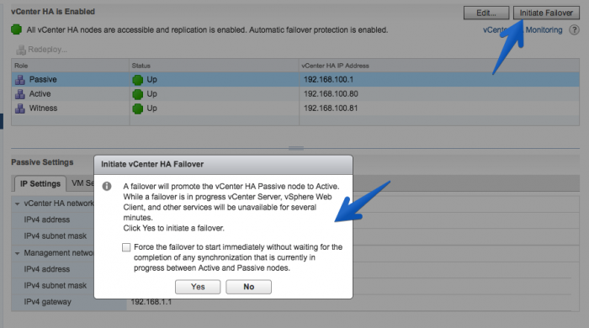589x328 pixels.
Task: Click the green Up status icon for Witness
Action: pyautogui.click(x=137, y=108)
